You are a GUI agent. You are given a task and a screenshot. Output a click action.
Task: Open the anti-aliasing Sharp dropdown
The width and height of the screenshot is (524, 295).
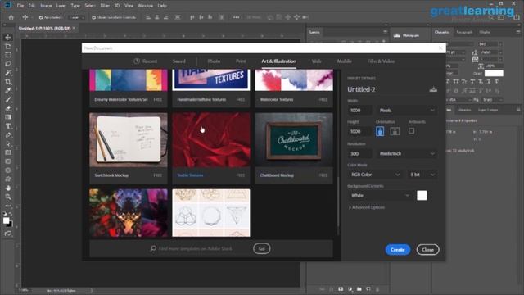[492, 100]
